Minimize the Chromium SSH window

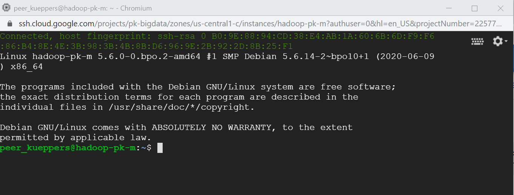pos(449,8)
